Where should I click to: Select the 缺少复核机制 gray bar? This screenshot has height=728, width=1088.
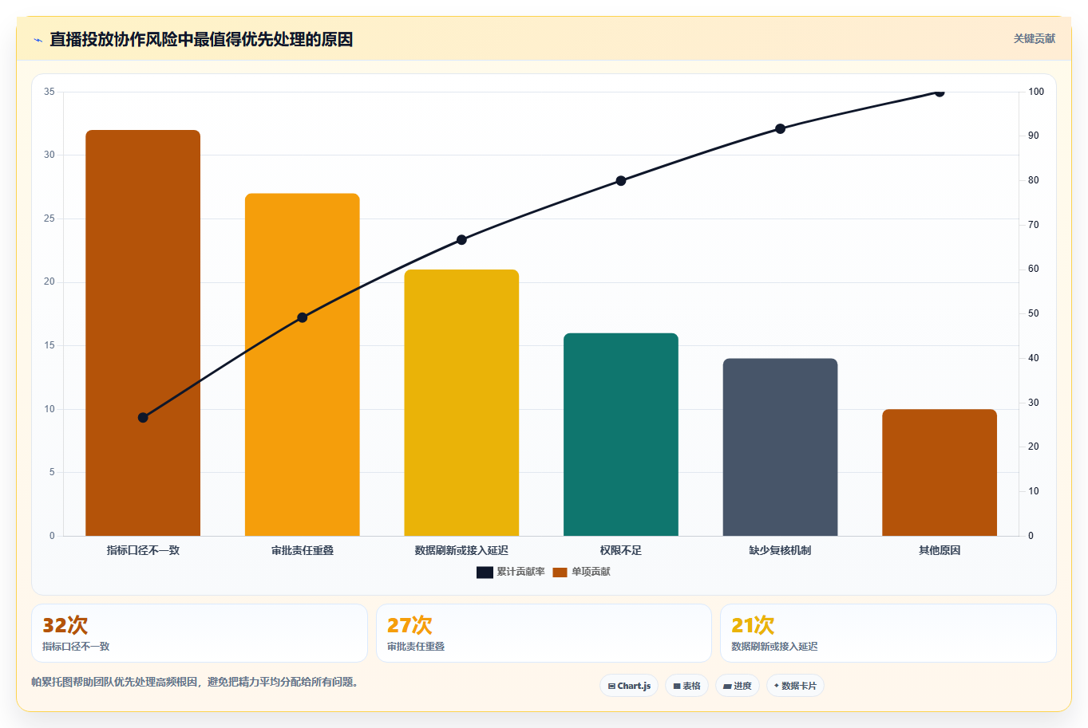[x=780, y=447]
